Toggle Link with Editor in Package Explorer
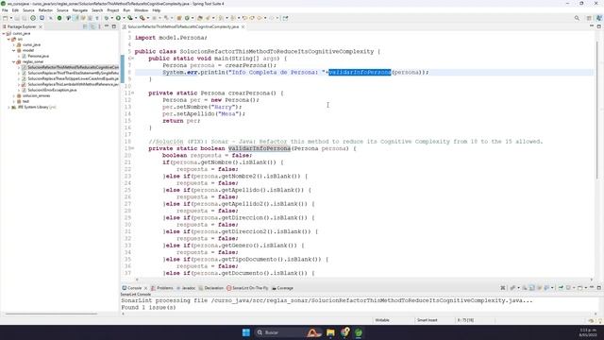Viewport: 604px width, 340px height. (92, 26)
